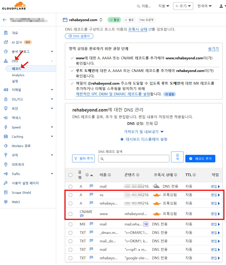The width and height of the screenshot is (226, 265).
Task: Open the DNS 설명서 button
Action: [x=79, y=36]
